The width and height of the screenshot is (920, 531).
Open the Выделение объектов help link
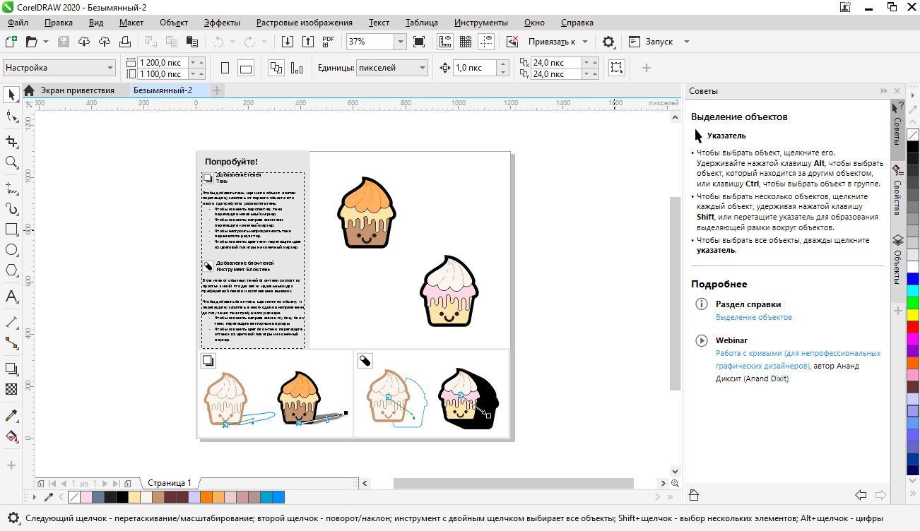pos(754,318)
